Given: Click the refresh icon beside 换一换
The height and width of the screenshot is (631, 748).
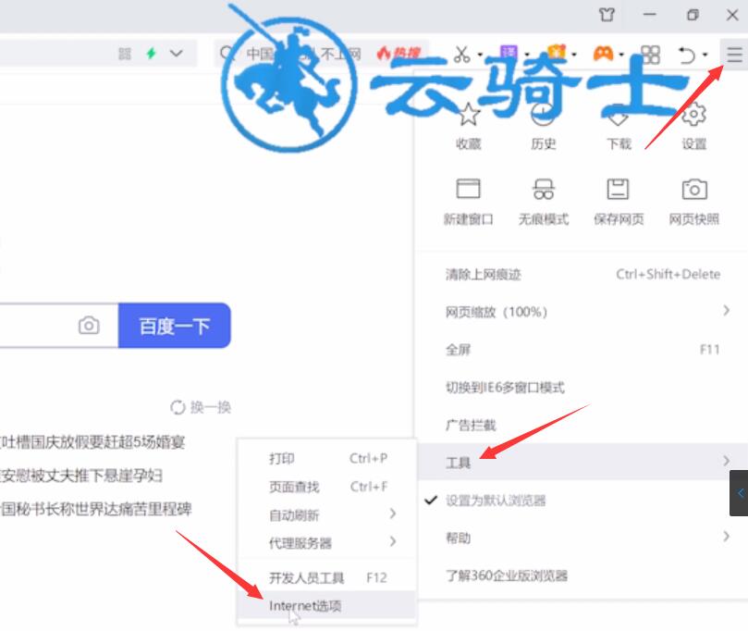Looking at the screenshot, I should click(x=178, y=407).
